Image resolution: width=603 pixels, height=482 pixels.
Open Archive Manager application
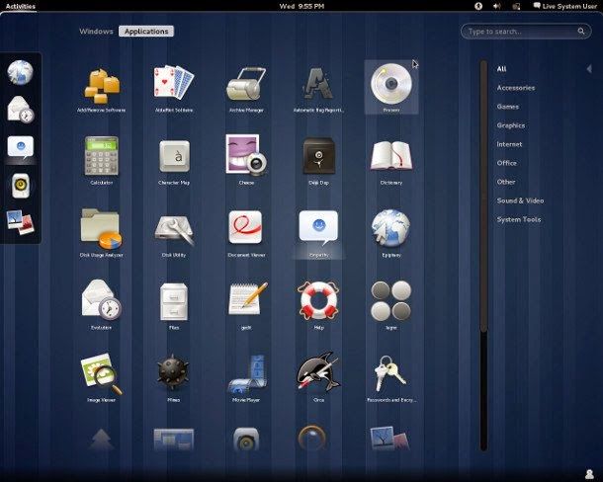click(x=246, y=90)
